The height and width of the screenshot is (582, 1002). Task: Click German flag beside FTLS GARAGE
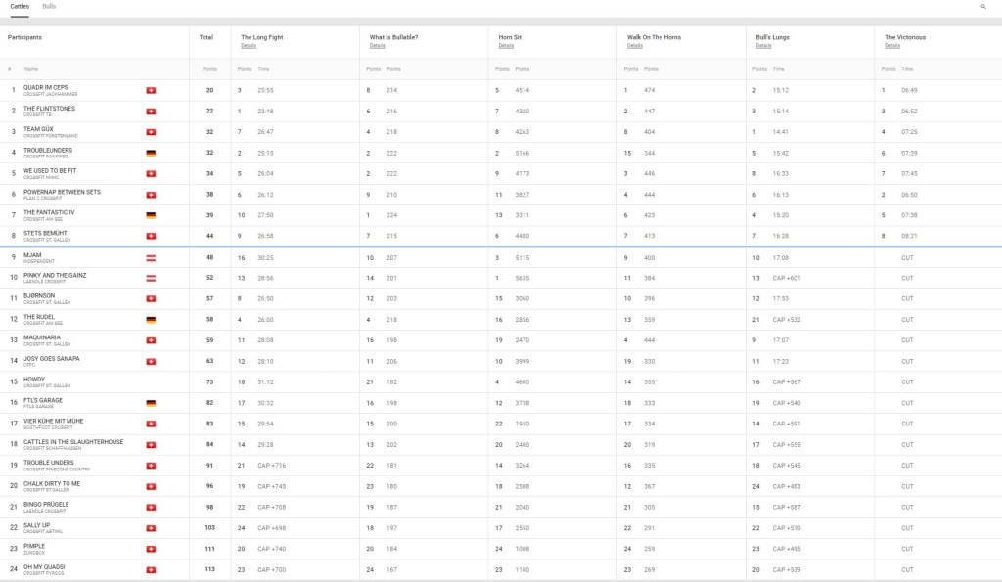151,403
